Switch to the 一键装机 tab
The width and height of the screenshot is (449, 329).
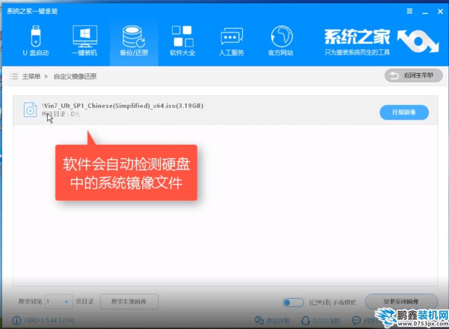click(85, 41)
